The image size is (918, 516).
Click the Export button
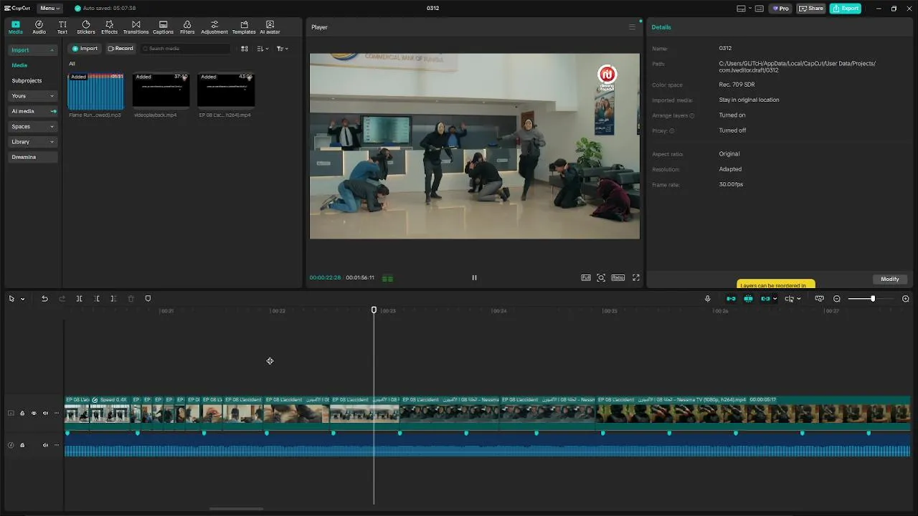(x=846, y=9)
